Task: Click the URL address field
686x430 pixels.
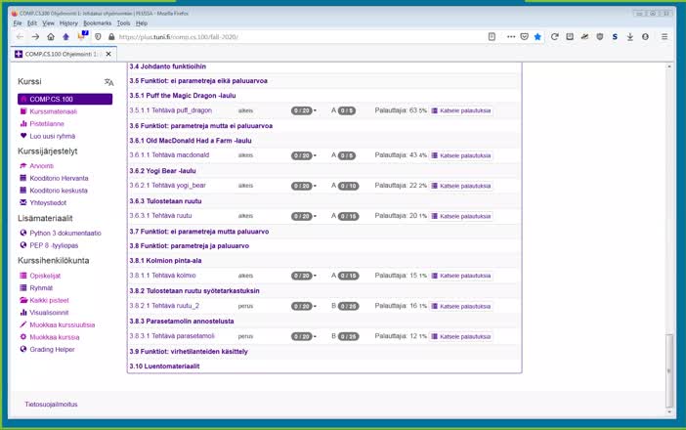Action: tap(293, 36)
